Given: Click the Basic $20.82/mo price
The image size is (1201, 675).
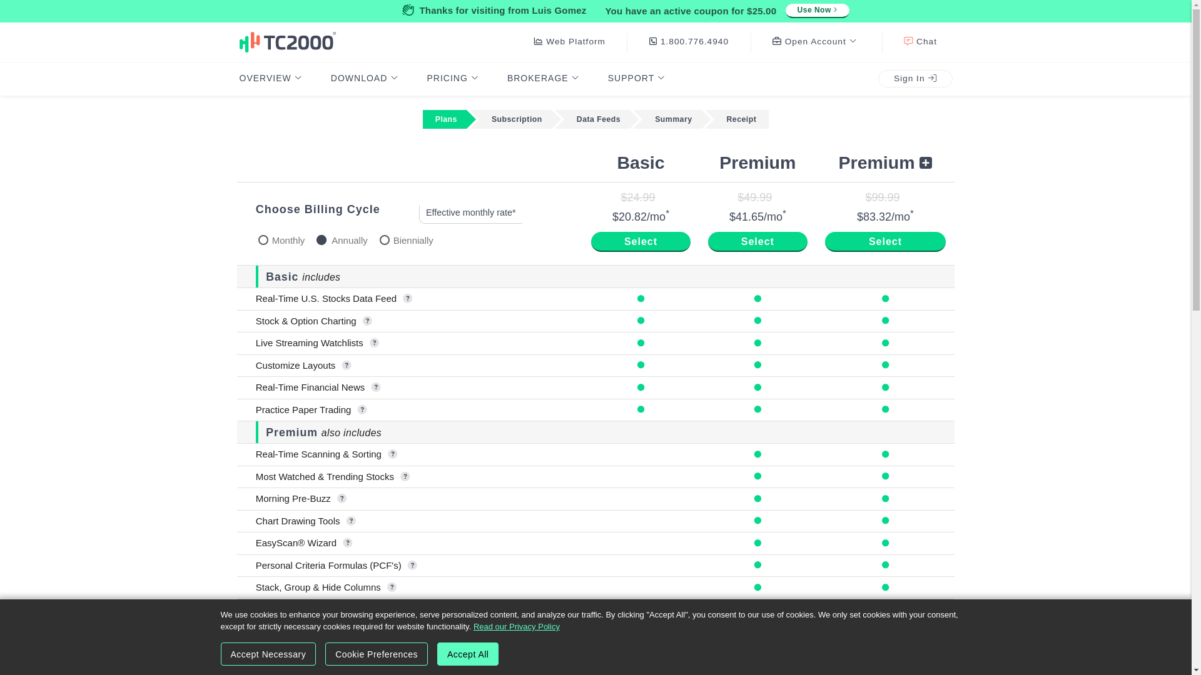Looking at the screenshot, I should click(x=641, y=216).
